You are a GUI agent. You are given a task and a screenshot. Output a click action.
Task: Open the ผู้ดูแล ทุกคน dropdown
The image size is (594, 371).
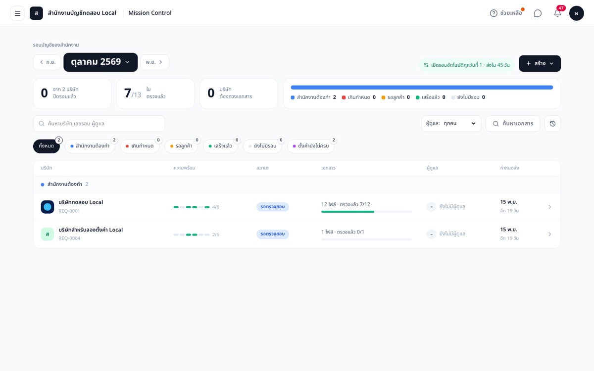(x=451, y=124)
